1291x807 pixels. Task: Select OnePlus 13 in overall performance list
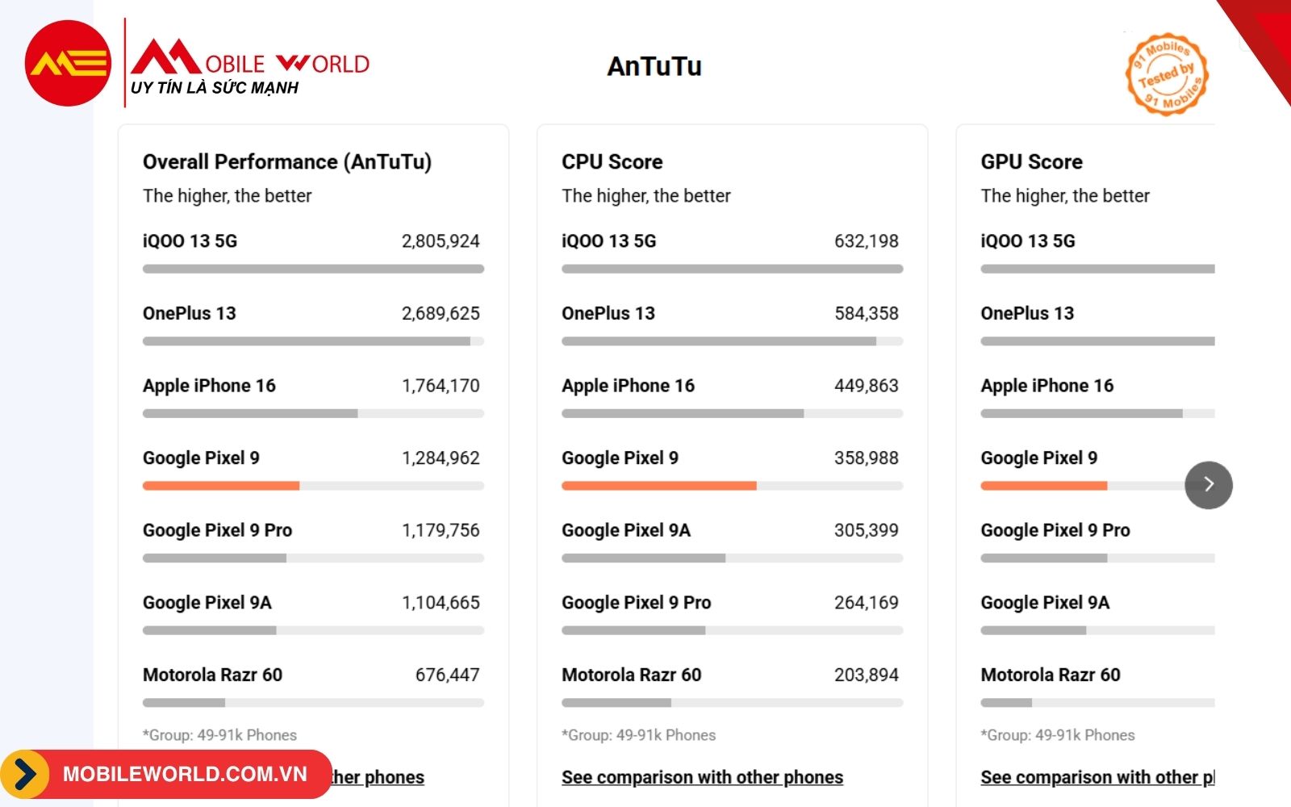point(190,313)
